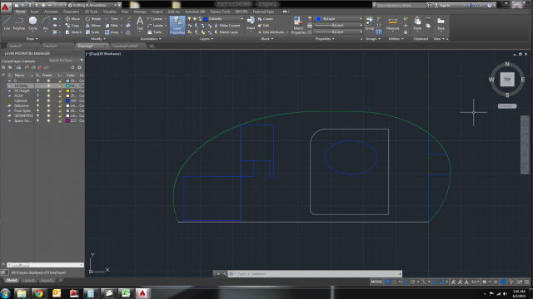Screen dimensions: 533x299
Task: Open the Manage ribbon tab
Action: coord(140,12)
